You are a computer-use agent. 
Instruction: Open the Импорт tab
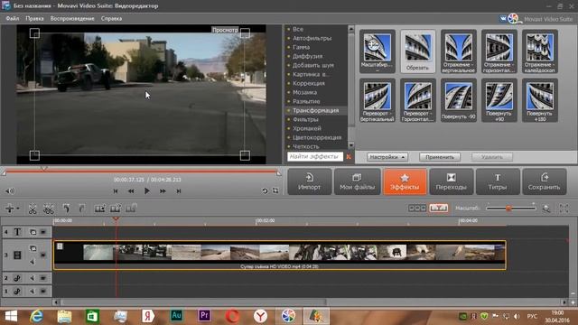pyautogui.click(x=309, y=181)
